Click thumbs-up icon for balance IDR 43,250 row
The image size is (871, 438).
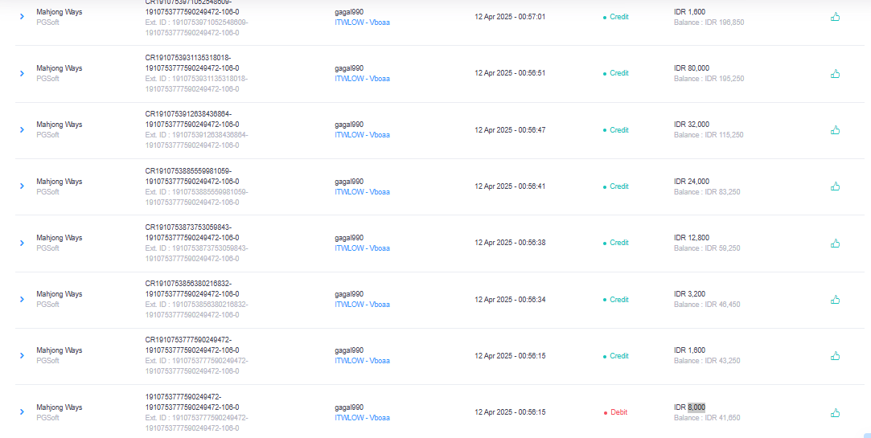[x=835, y=355]
